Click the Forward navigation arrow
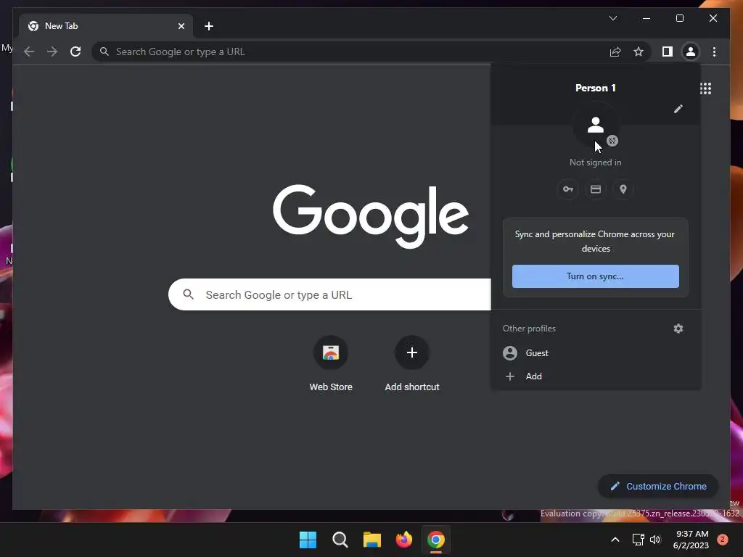 [52, 51]
